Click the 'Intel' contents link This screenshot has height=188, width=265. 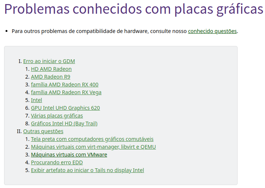[36, 100]
